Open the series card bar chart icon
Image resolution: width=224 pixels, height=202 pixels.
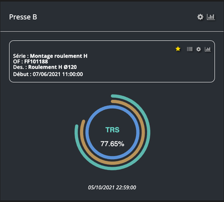[x=208, y=49]
